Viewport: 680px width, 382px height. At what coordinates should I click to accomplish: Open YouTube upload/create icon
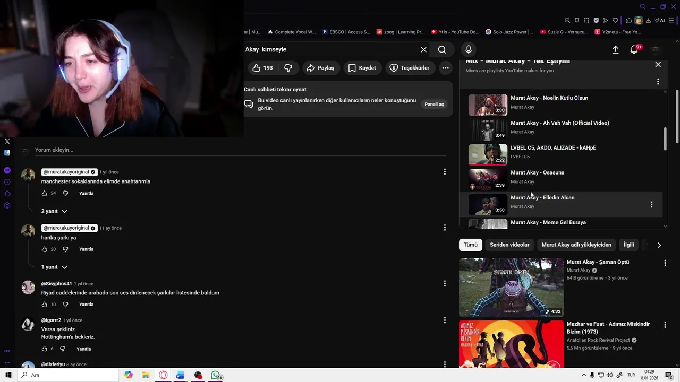pos(615,49)
